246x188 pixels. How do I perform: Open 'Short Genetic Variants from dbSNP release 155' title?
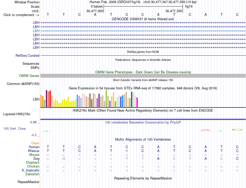click(143, 80)
